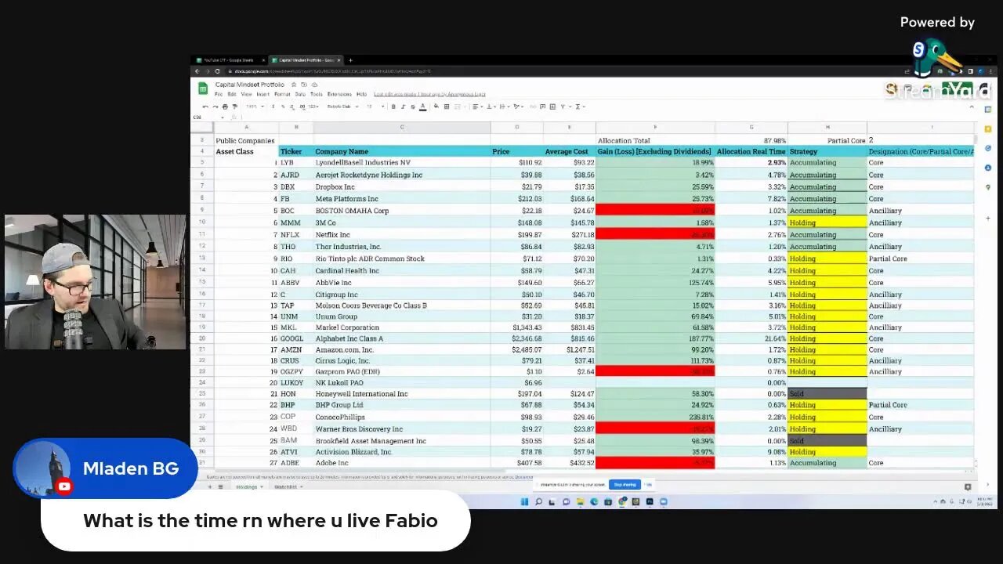This screenshot has height=564, width=1003.
Task: Open the Data menu
Action: (300, 94)
